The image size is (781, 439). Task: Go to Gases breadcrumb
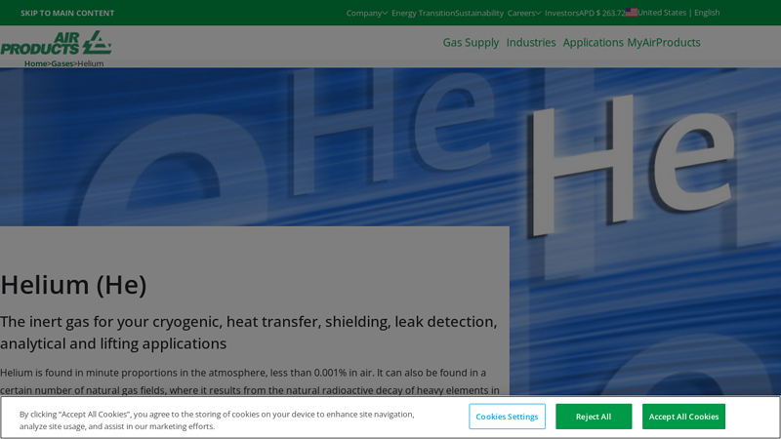62,63
